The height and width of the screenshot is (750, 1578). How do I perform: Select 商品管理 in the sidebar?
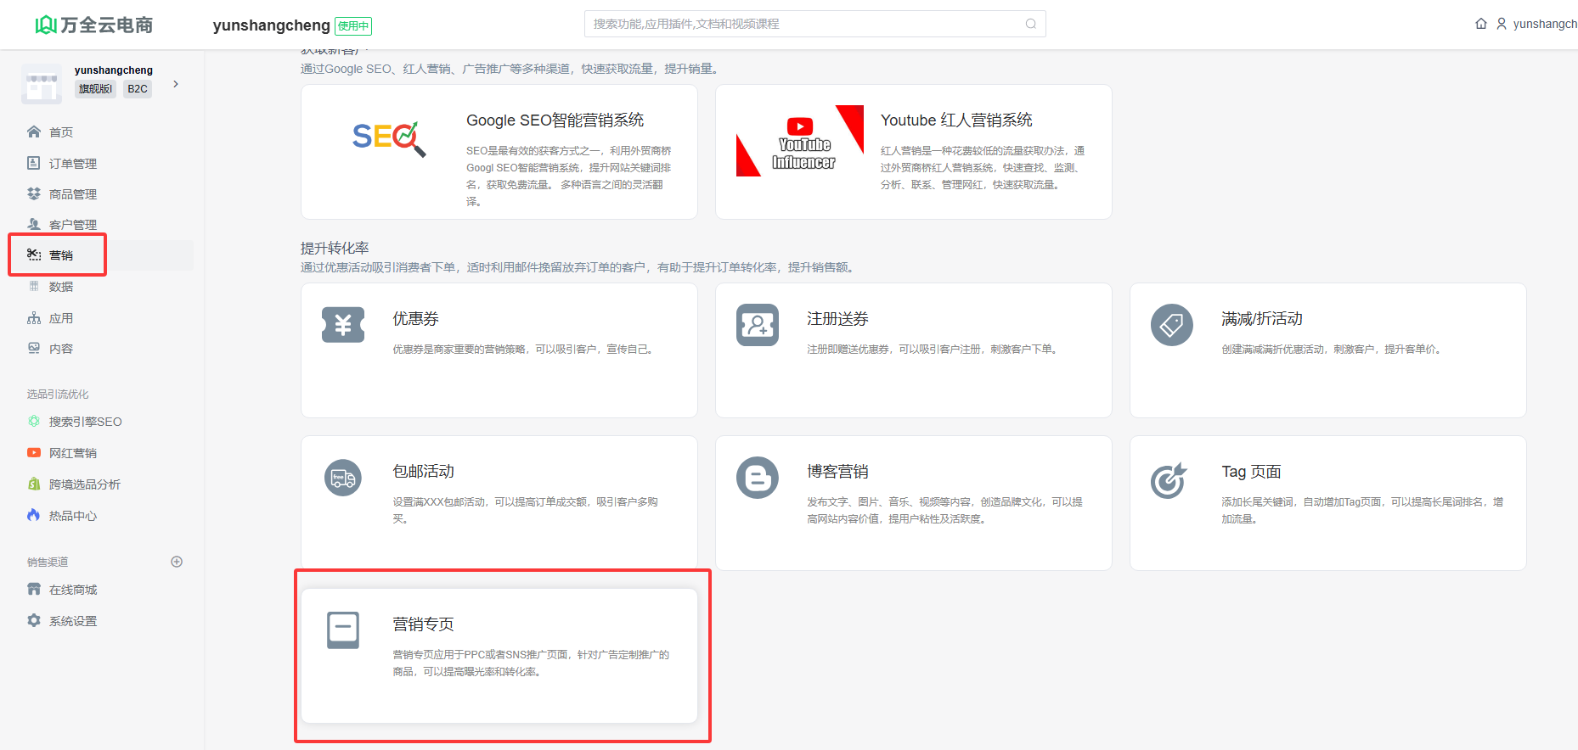point(72,194)
